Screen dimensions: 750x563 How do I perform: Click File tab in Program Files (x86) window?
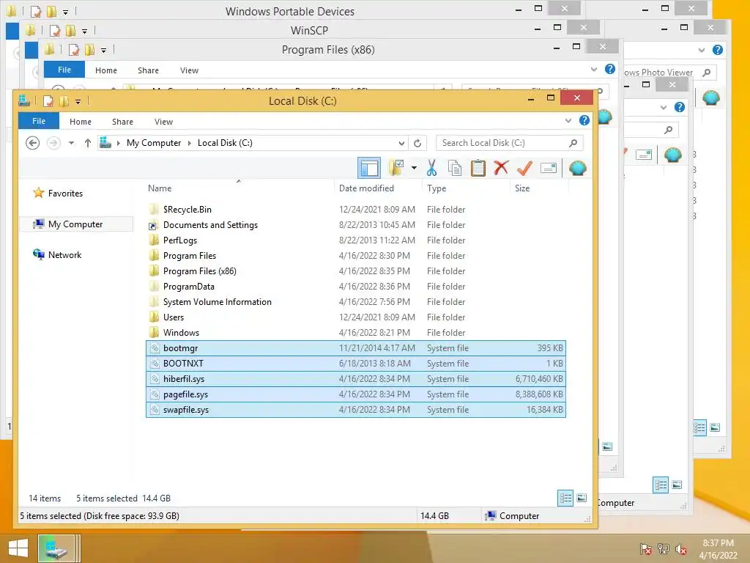(64, 70)
